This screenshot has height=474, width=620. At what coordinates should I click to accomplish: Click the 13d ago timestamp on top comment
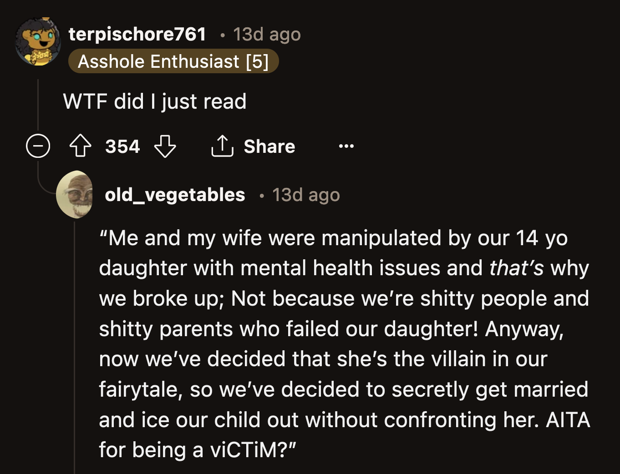pyautogui.click(x=266, y=34)
